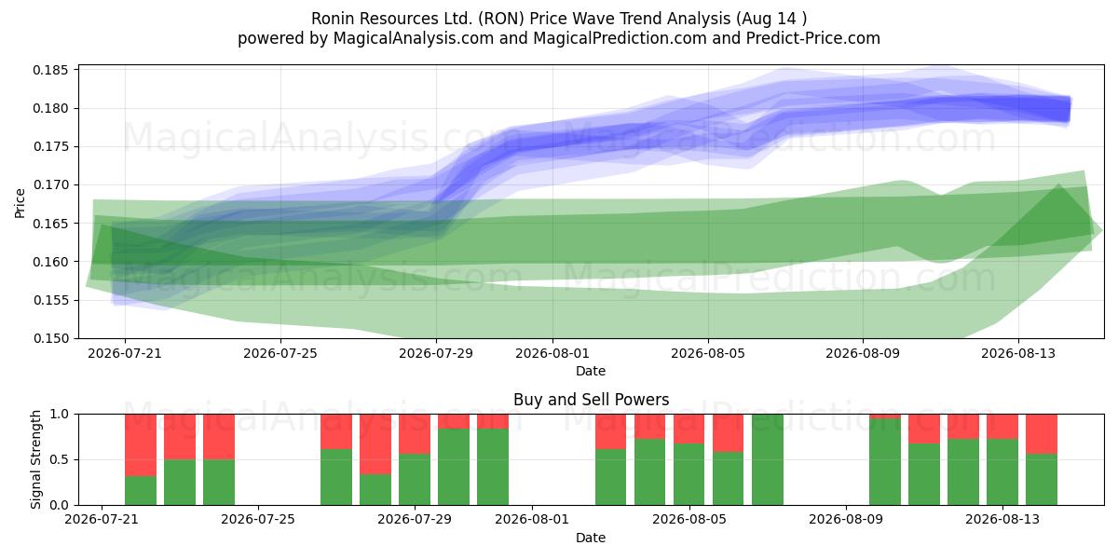Click the red sell segment of the 2026-08-06 bar

pyautogui.click(x=729, y=432)
